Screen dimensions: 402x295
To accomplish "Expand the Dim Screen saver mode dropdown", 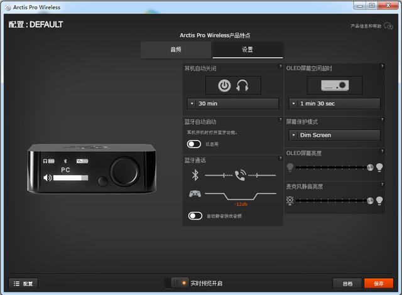I will [334, 135].
